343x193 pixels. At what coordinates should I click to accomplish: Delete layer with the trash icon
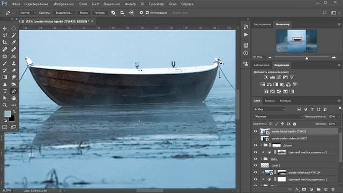point(333,189)
